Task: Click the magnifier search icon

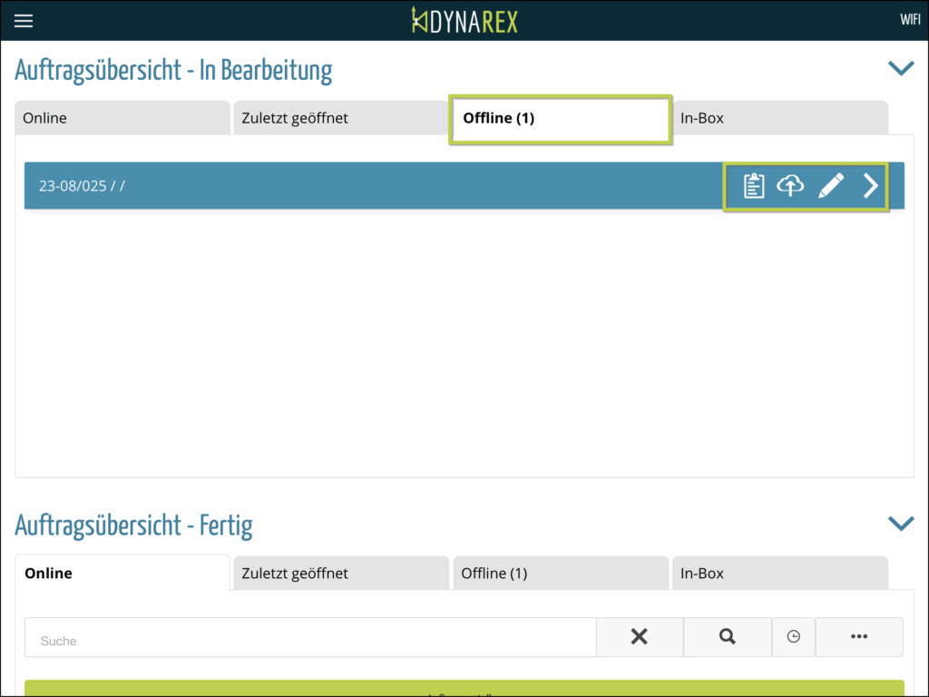Action: pyautogui.click(x=727, y=637)
